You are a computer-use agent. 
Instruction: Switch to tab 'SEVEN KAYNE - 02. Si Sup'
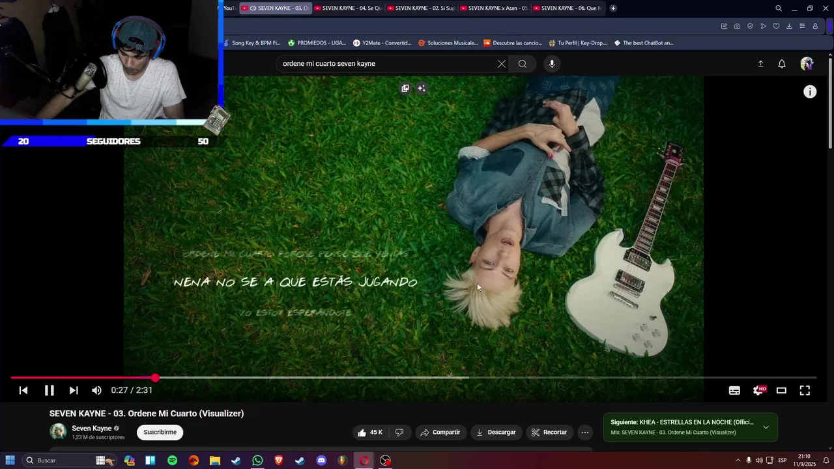pos(420,8)
